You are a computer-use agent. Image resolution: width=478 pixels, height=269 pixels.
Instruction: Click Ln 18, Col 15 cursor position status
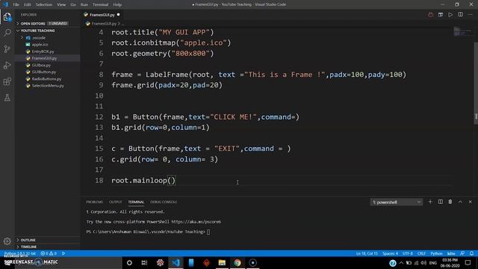[367, 253]
